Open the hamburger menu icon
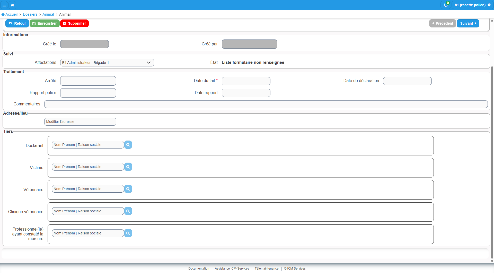This screenshot has height=277, width=494. 4,5
